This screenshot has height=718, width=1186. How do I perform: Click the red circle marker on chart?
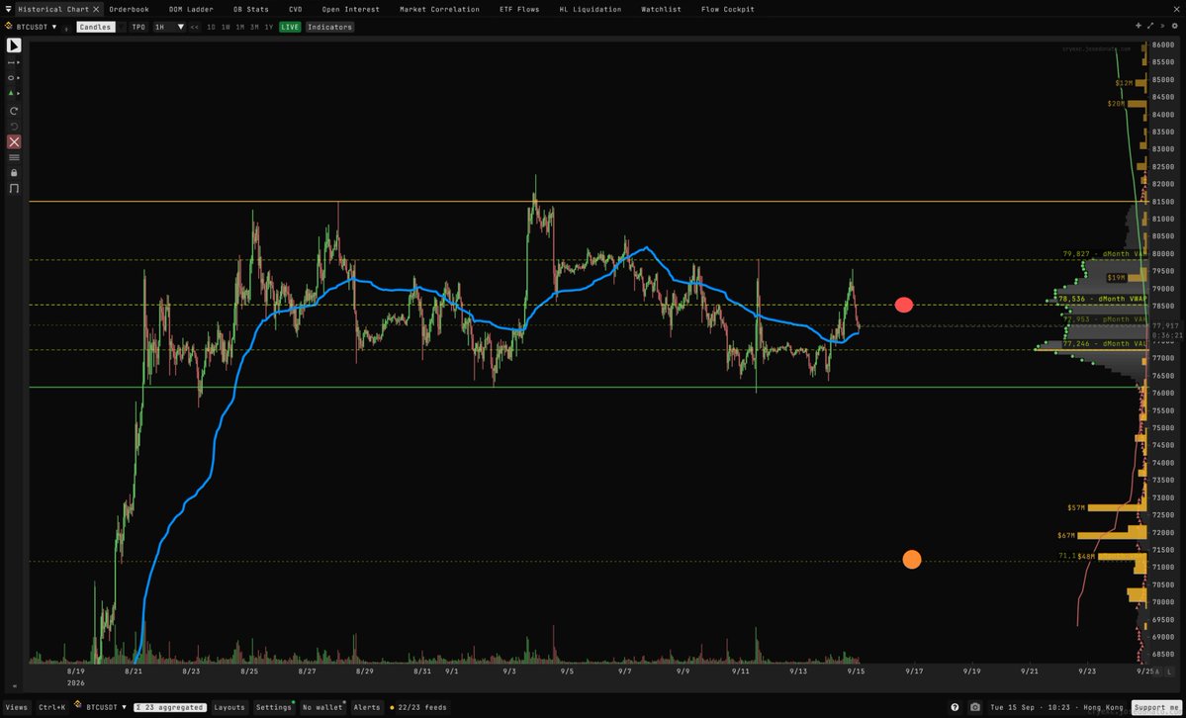point(904,305)
